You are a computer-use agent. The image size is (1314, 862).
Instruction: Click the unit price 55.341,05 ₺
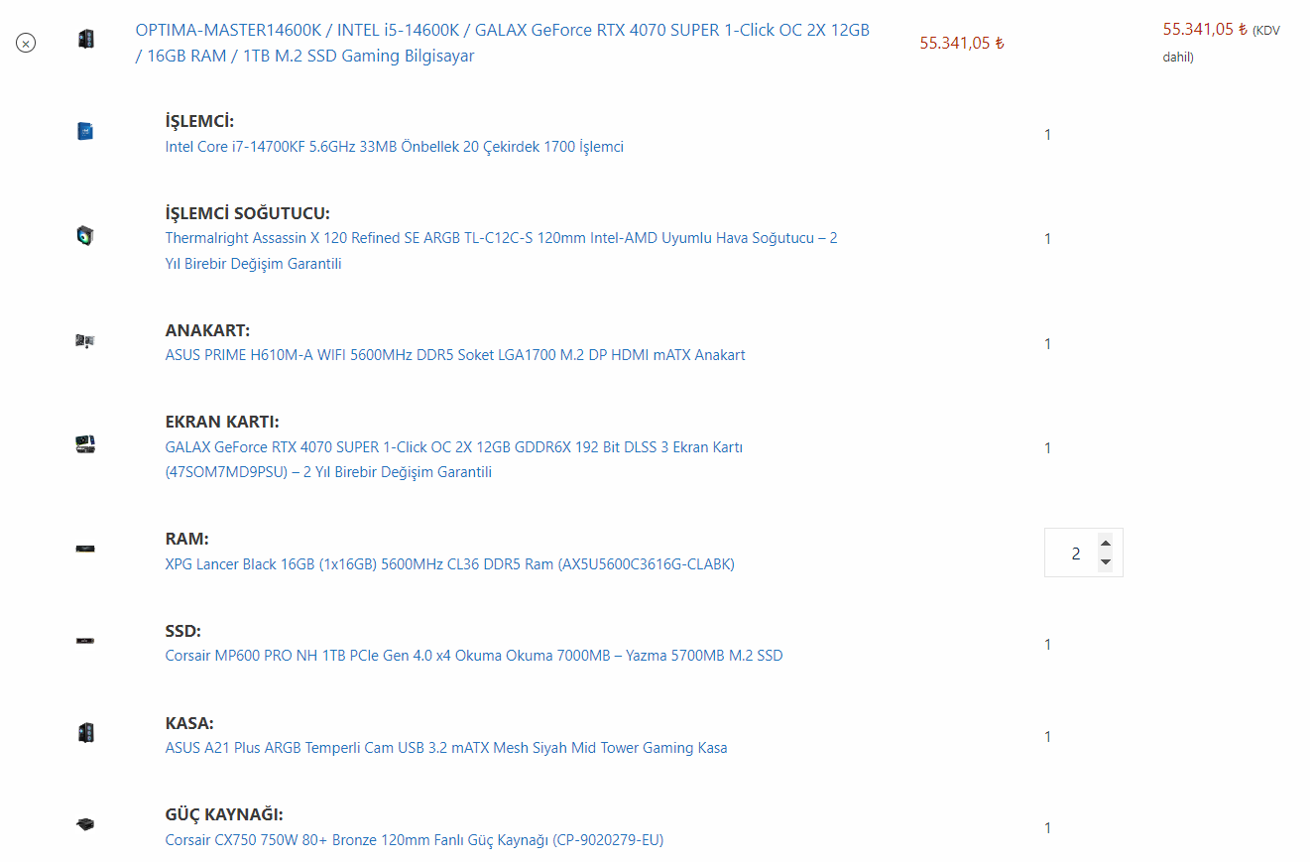tap(962, 43)
